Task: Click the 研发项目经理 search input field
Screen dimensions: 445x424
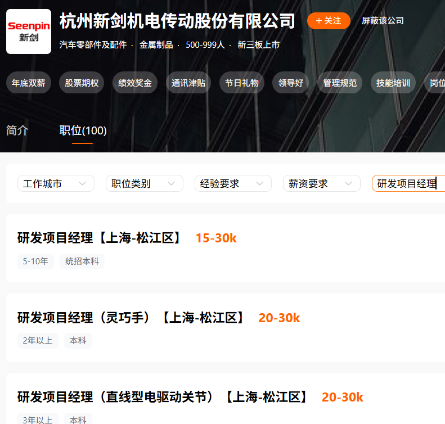Action: (x=408, y=183)
